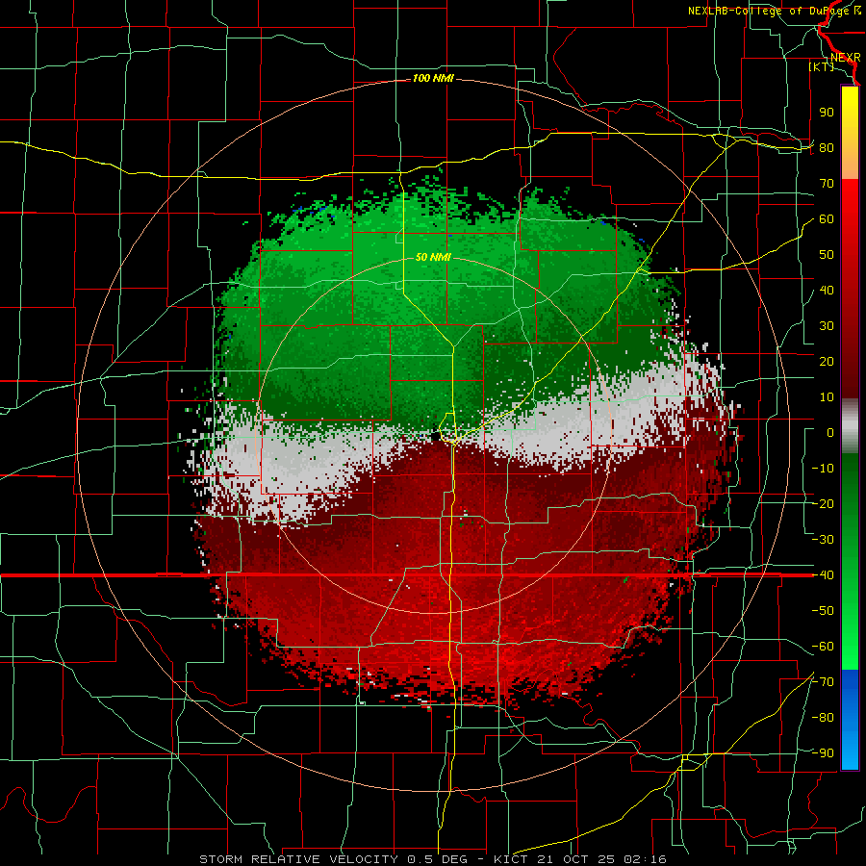Click the 0 knots scale label

pos(830,433)
